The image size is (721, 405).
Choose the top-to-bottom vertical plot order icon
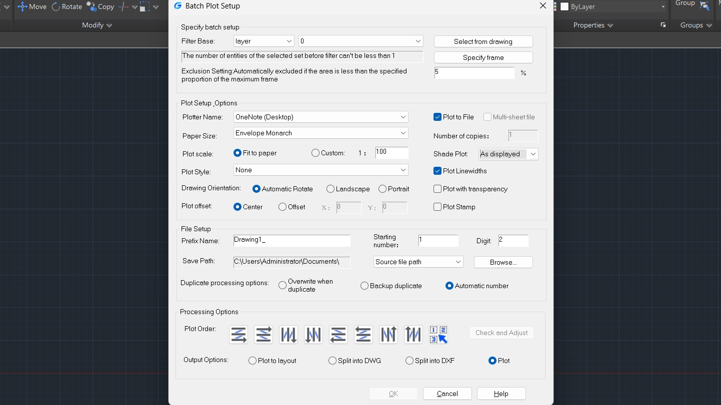pyautogui.click(x=288, y=335)
